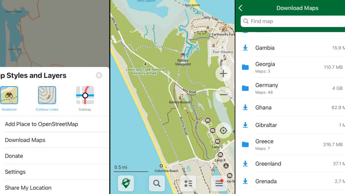
Task: Open the map search magnifier button
Action: click(x=157, y=183)
